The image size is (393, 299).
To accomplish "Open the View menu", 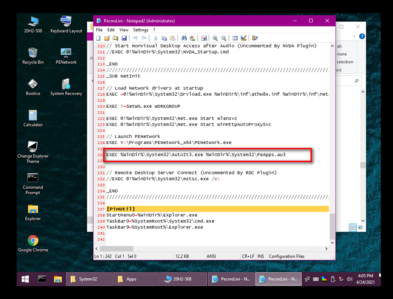I will click(x=124, y=30).
